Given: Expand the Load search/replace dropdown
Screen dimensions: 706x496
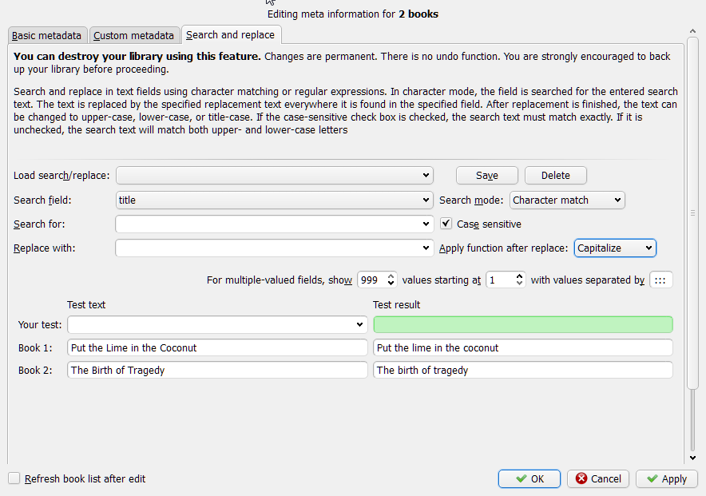Looking at the screenshot, I should click(x=274, y=175).
